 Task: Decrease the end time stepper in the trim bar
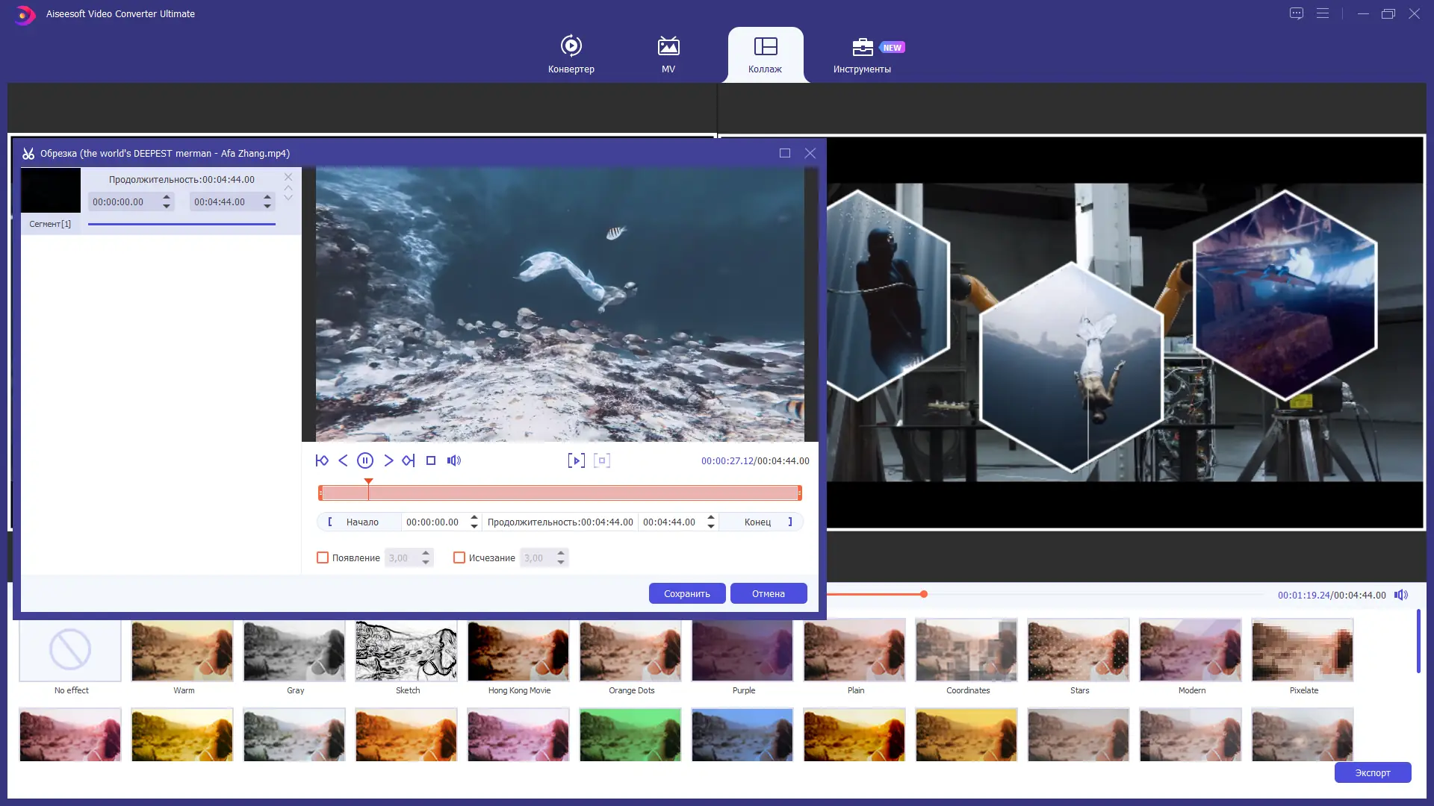(x=711, y=527)
